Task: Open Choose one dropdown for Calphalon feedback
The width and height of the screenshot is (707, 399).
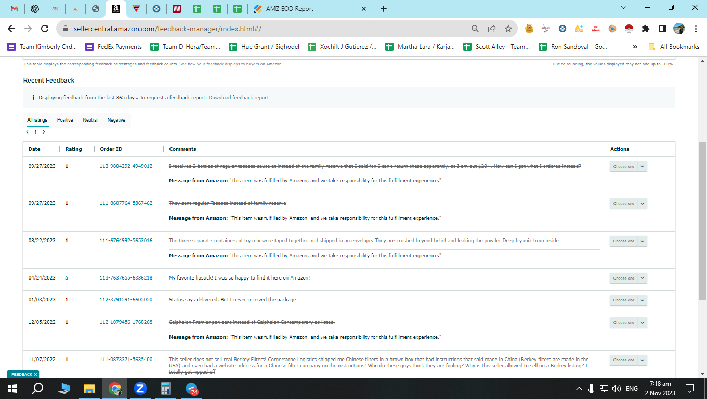Action: 628,323
